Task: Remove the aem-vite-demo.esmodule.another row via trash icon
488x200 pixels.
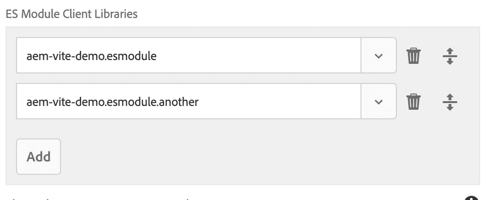Action: click(413, 102)
